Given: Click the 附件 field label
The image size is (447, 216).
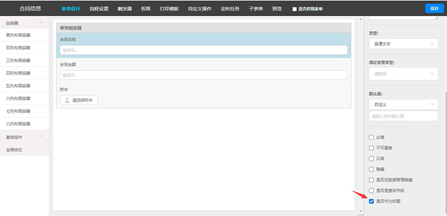Looking at the screenshot, I should (64, 90).
